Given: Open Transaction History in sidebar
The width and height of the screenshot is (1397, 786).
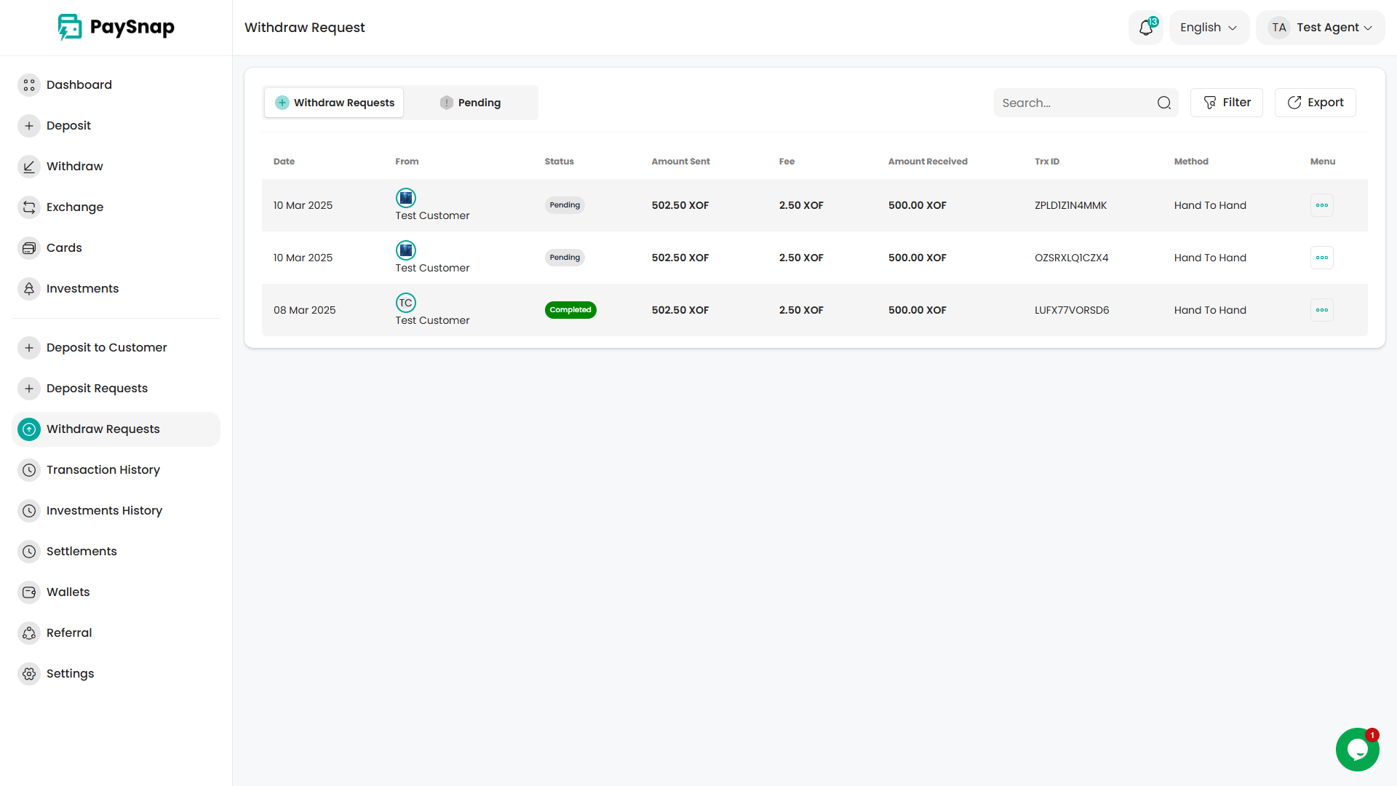Looking at the screenshot, I should (103, 470).
